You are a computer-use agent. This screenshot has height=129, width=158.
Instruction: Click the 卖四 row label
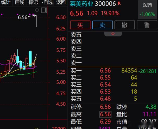click(76, 42)
